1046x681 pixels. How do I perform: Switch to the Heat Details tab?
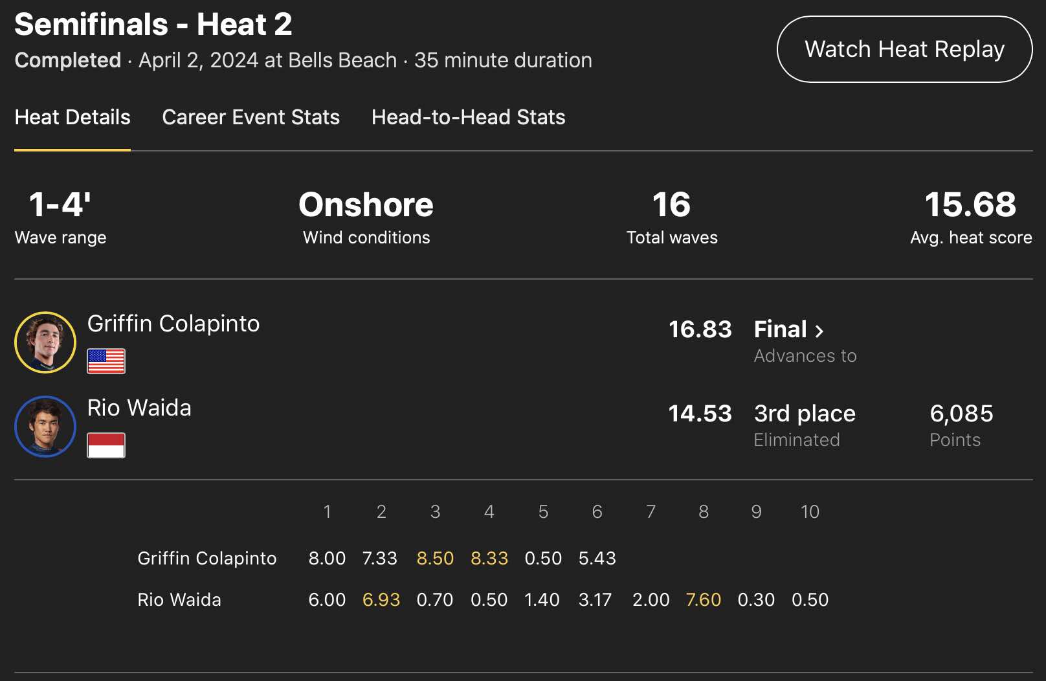click(x=72, y=117)
